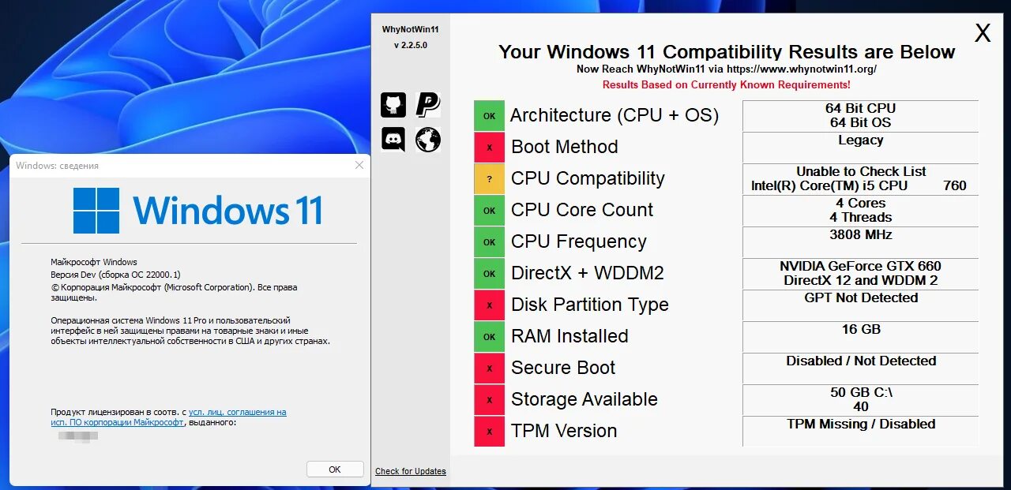The height and width of the screenshot is (490, 1011).
Task: Click the DirectX + WDDM2 label
Action: 588,273
